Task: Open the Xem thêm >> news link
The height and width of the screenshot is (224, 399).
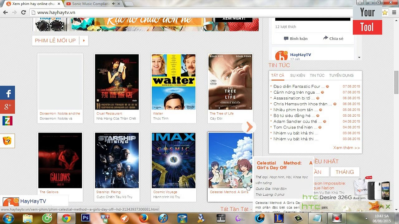Action: pyautogui.click(x=346, y=148)
